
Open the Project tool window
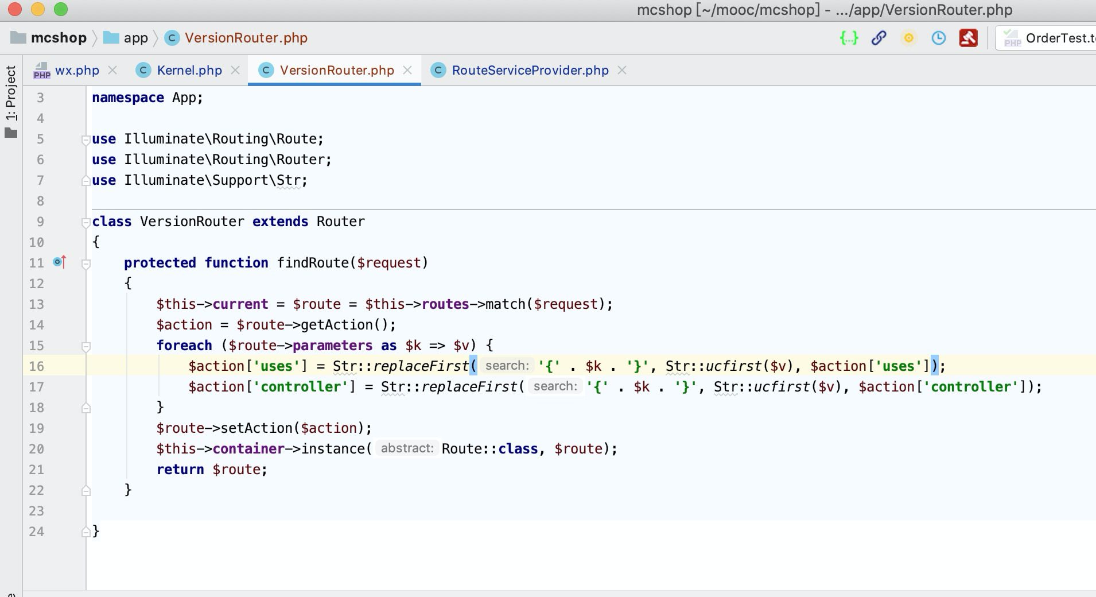(11, 102)
